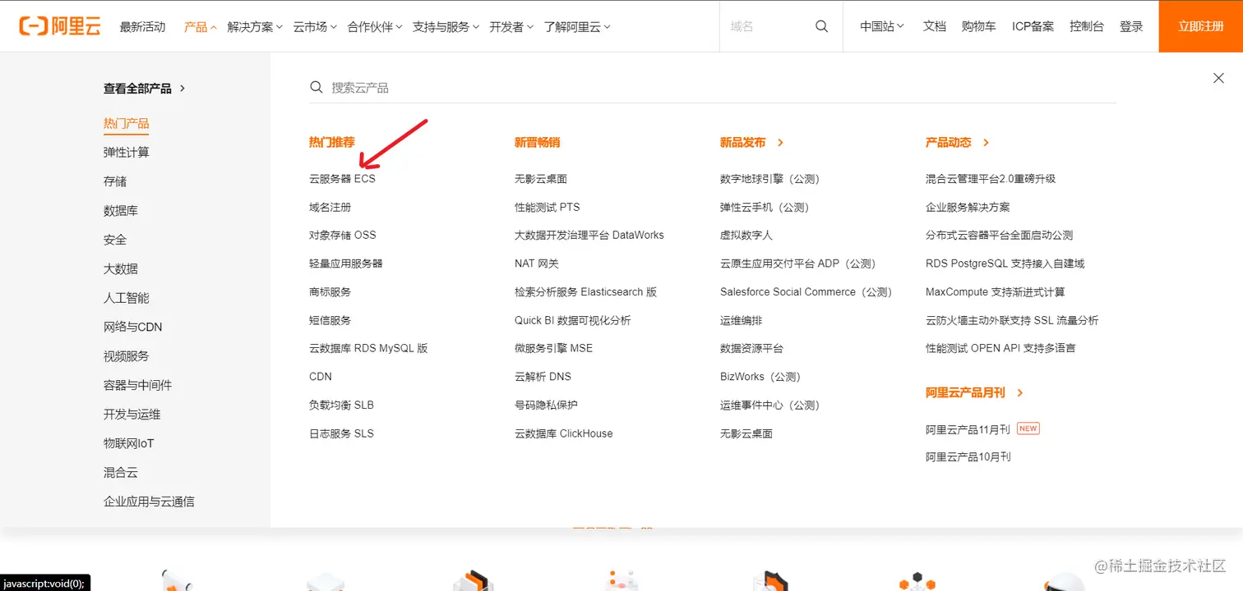
Task: Go to ICP备案
Action: (1033, 26)
